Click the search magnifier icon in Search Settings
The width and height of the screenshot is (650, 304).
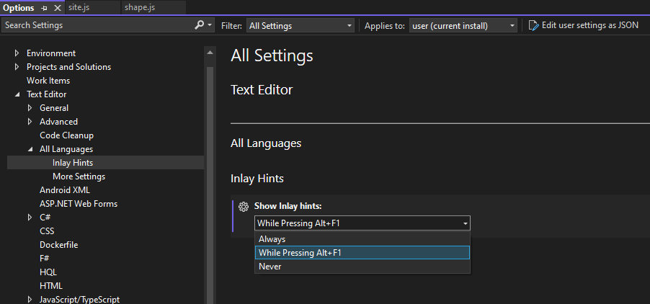(200, 25)
